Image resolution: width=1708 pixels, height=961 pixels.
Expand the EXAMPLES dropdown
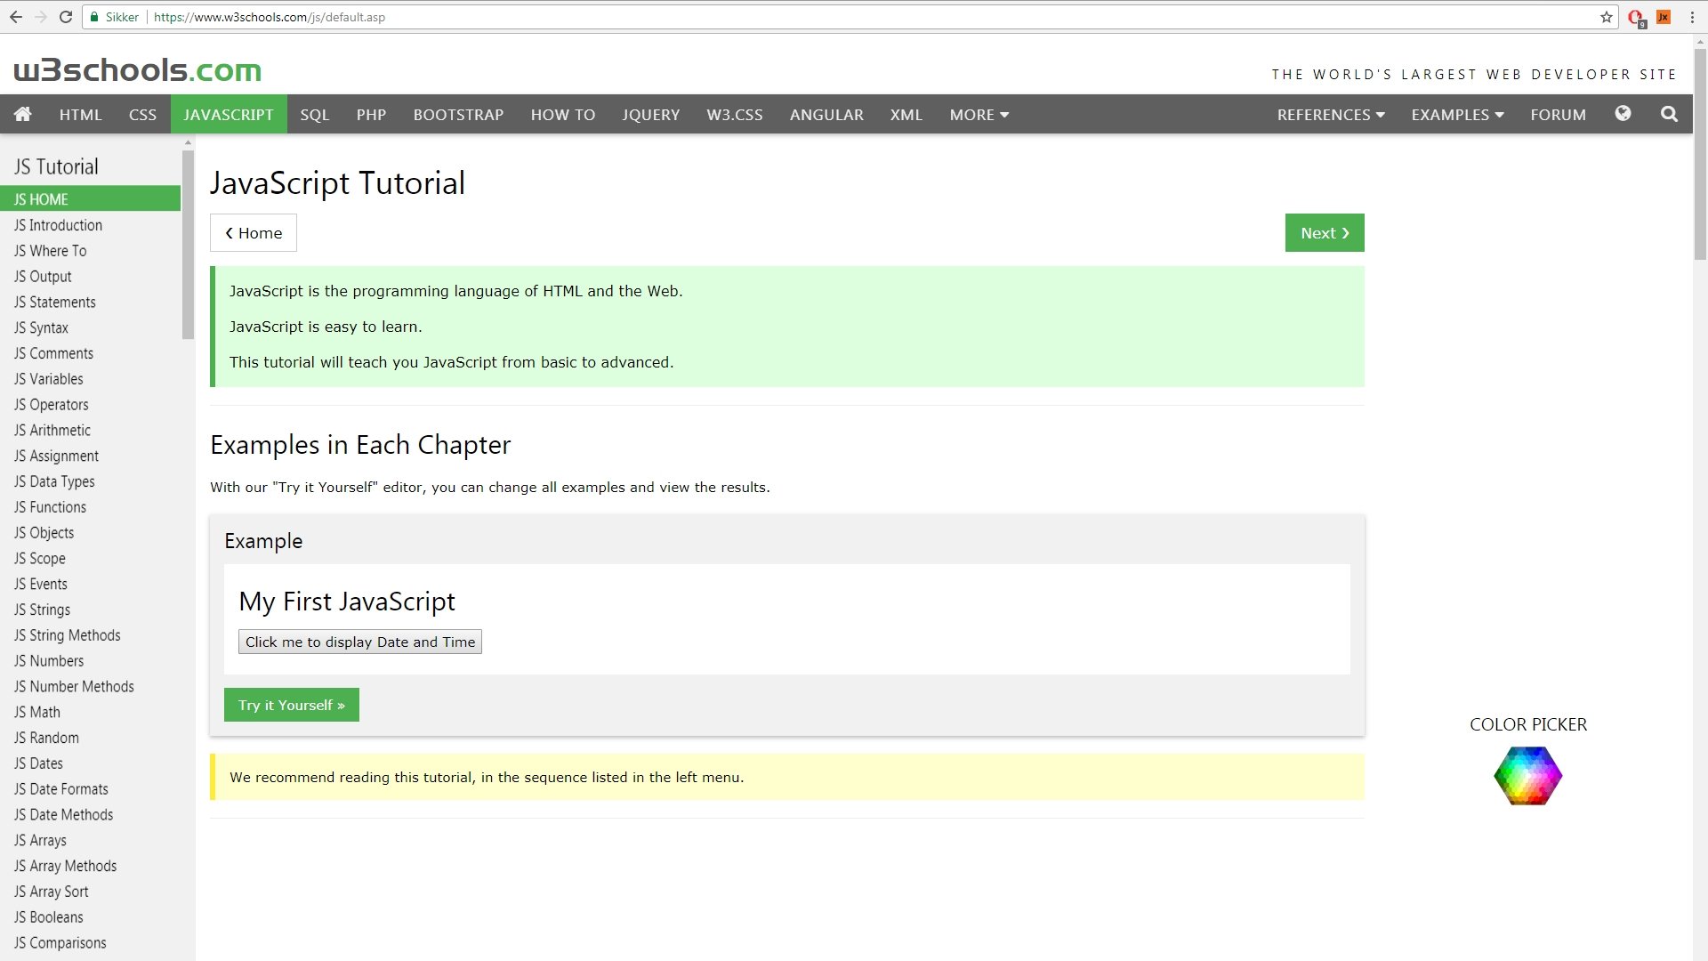coord(1457,115)
